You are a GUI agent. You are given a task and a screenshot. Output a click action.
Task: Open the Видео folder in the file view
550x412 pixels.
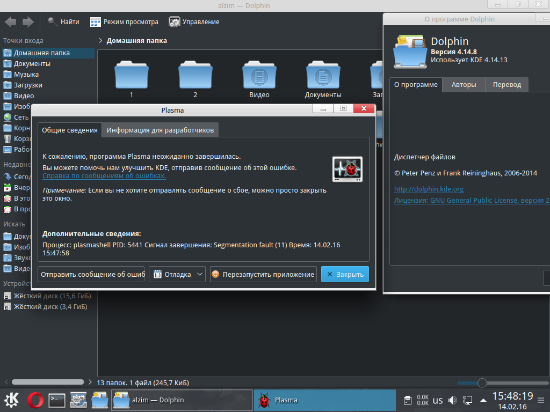(x=259, y=80)
